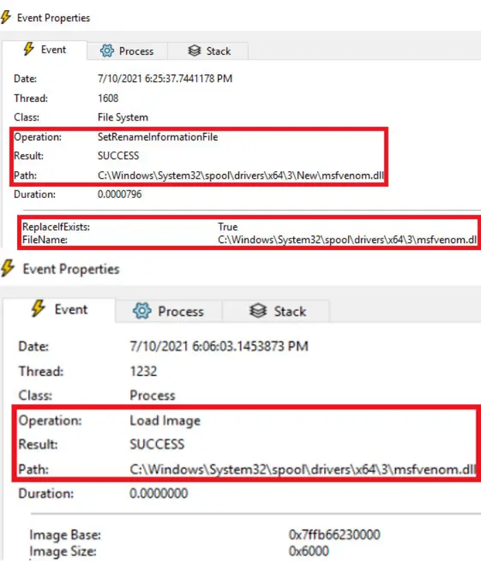Image resolution: width=481 pixels, height=561 pixels.
Task: Select Event tab in Load Image dialog
Action: (59, 310)
